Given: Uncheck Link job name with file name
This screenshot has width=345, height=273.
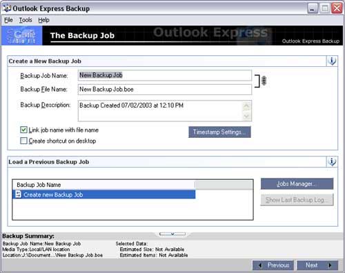Looking at the screenshot, I should click(23, 130).
